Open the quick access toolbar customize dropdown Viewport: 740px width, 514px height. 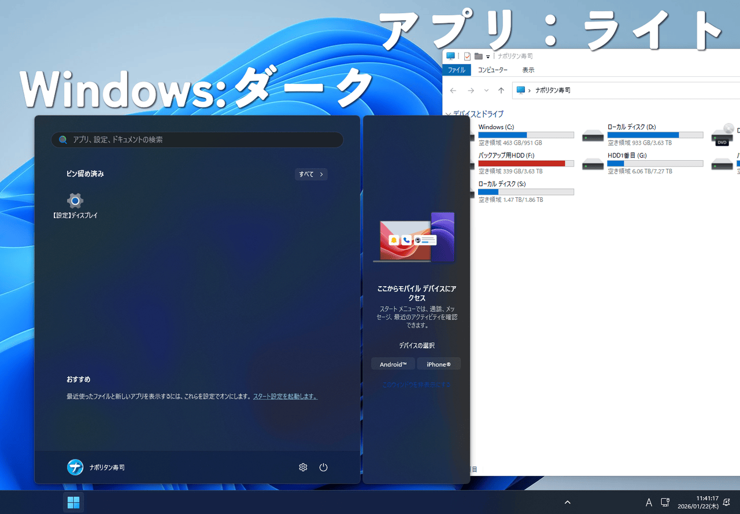[489, 56]
